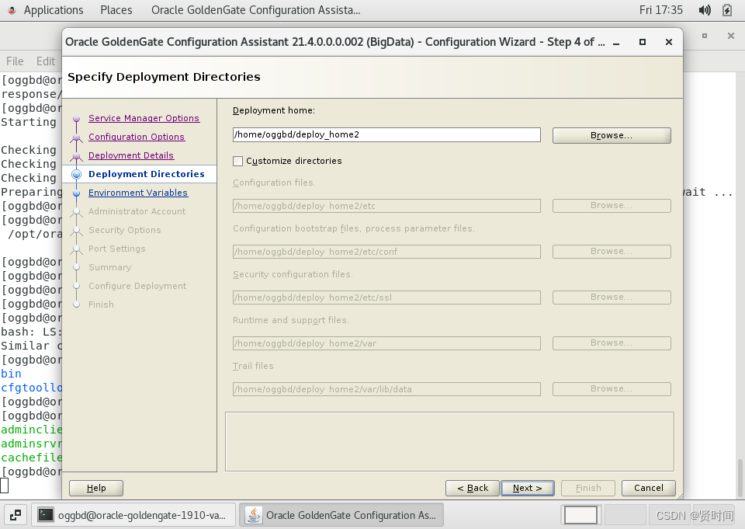Open the Places menu
This screenshot has height=529, width=745.
click(x=116, y=10)
